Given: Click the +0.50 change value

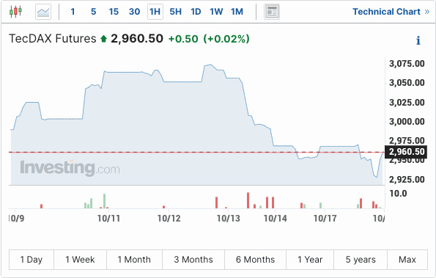Looking at the screenshot, I should click(183, 39).
